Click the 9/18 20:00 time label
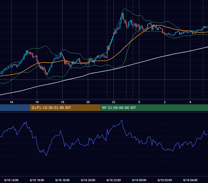 [88, 180]
